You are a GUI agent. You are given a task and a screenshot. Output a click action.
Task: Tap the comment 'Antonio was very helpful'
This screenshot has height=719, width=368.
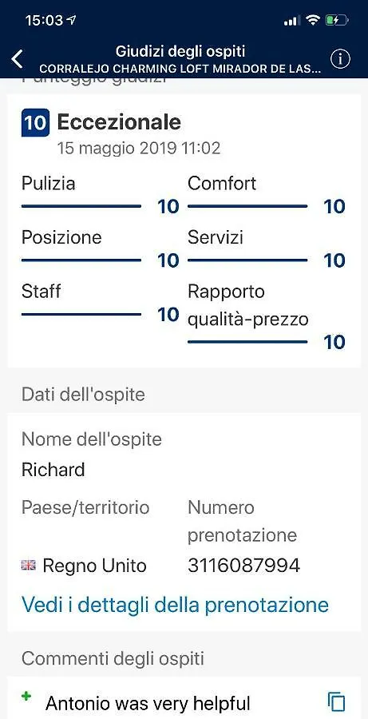(148, 703)
